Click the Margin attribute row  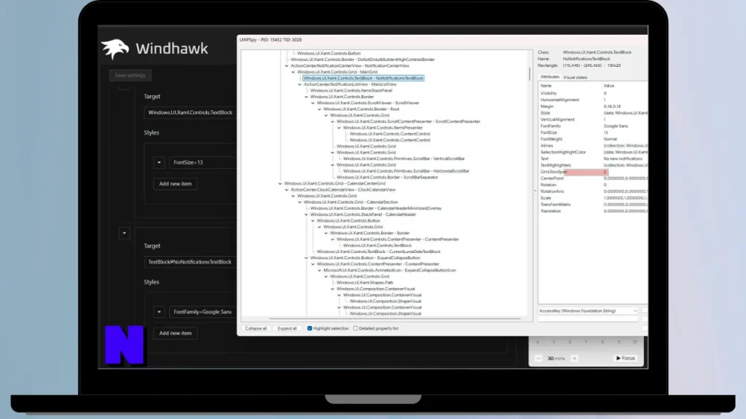click(593, 106)
